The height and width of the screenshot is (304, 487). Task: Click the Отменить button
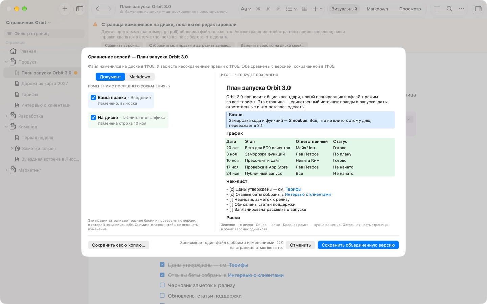pos(300,245)
